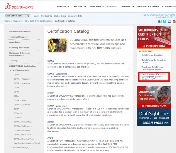Open the RESOURCE CENTER menu
The image size is (176, 153).
point(148,7)
